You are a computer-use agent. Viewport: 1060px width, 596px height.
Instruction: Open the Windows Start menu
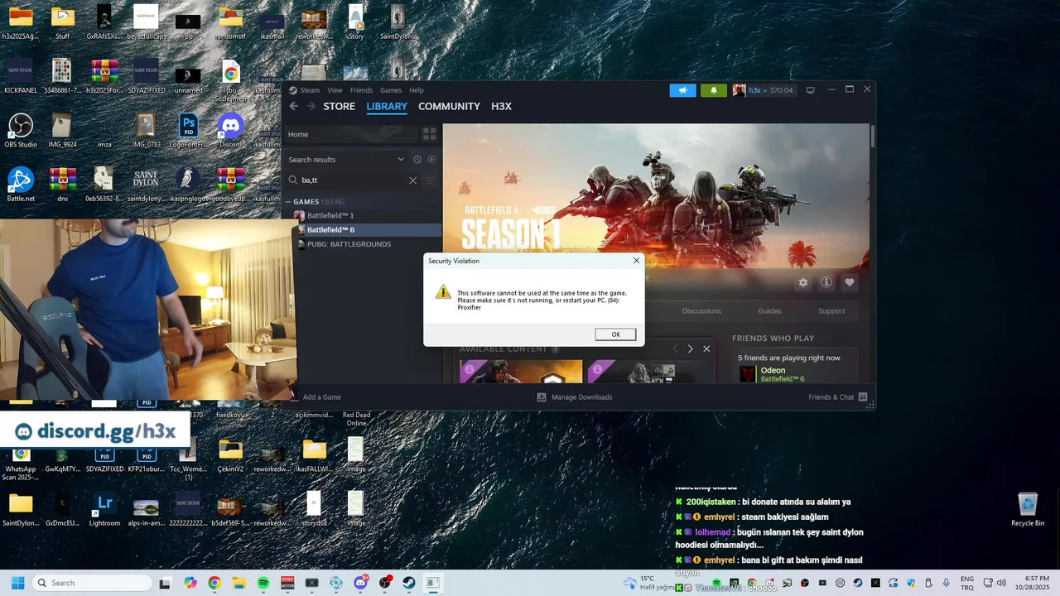17,583
